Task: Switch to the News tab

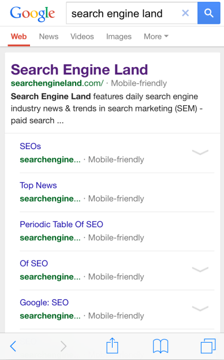Action: click(x=48, y=36)
